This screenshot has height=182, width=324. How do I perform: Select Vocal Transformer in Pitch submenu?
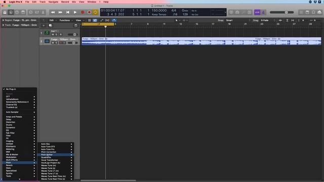pos(56,160)
